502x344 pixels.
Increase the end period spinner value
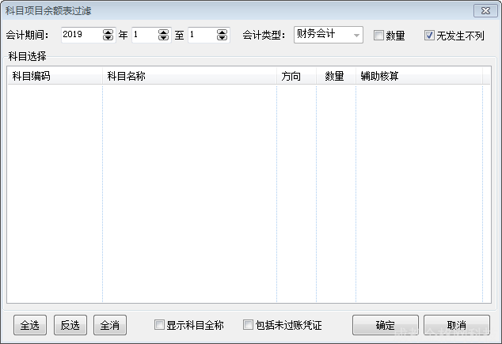pyautogui.click(x=222, y=32)
